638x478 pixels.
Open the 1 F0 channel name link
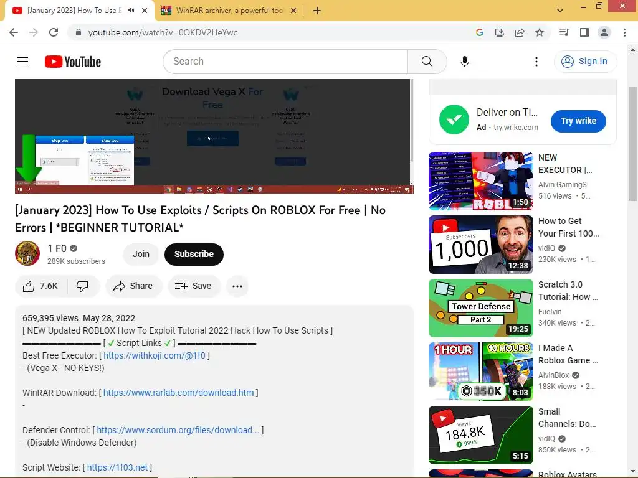[x=57, y=248]
